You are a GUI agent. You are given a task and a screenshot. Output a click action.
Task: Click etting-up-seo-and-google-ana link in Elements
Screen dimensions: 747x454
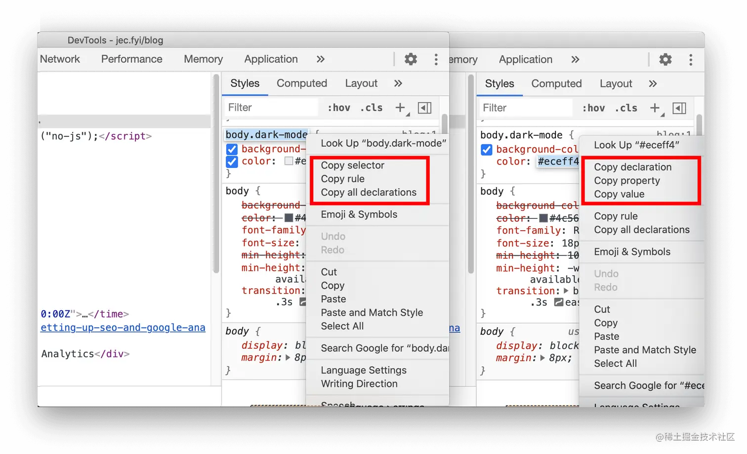pos(123,328)
